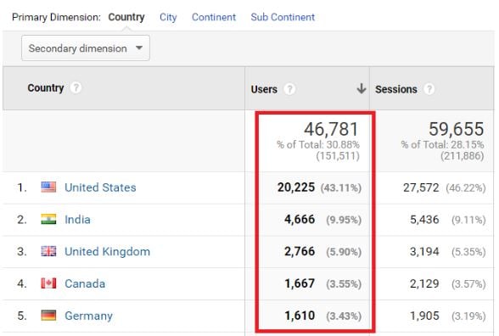Viewport: 499px width, 336px height.
Task: Sort table by Users column header
Action: (x=264, y=89)
